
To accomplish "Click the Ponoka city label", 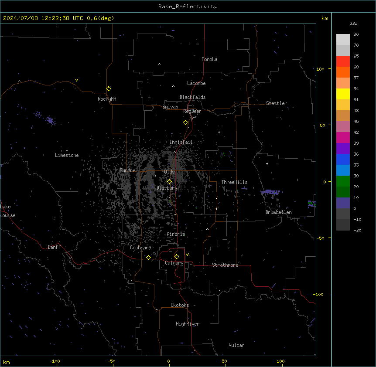I will tap(209, 59).
